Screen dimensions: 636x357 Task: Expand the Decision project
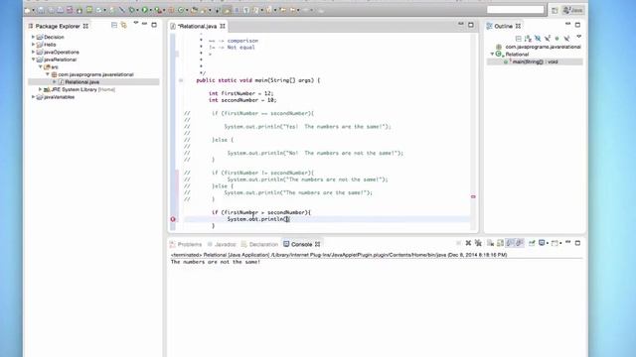(x=33, y=37)
